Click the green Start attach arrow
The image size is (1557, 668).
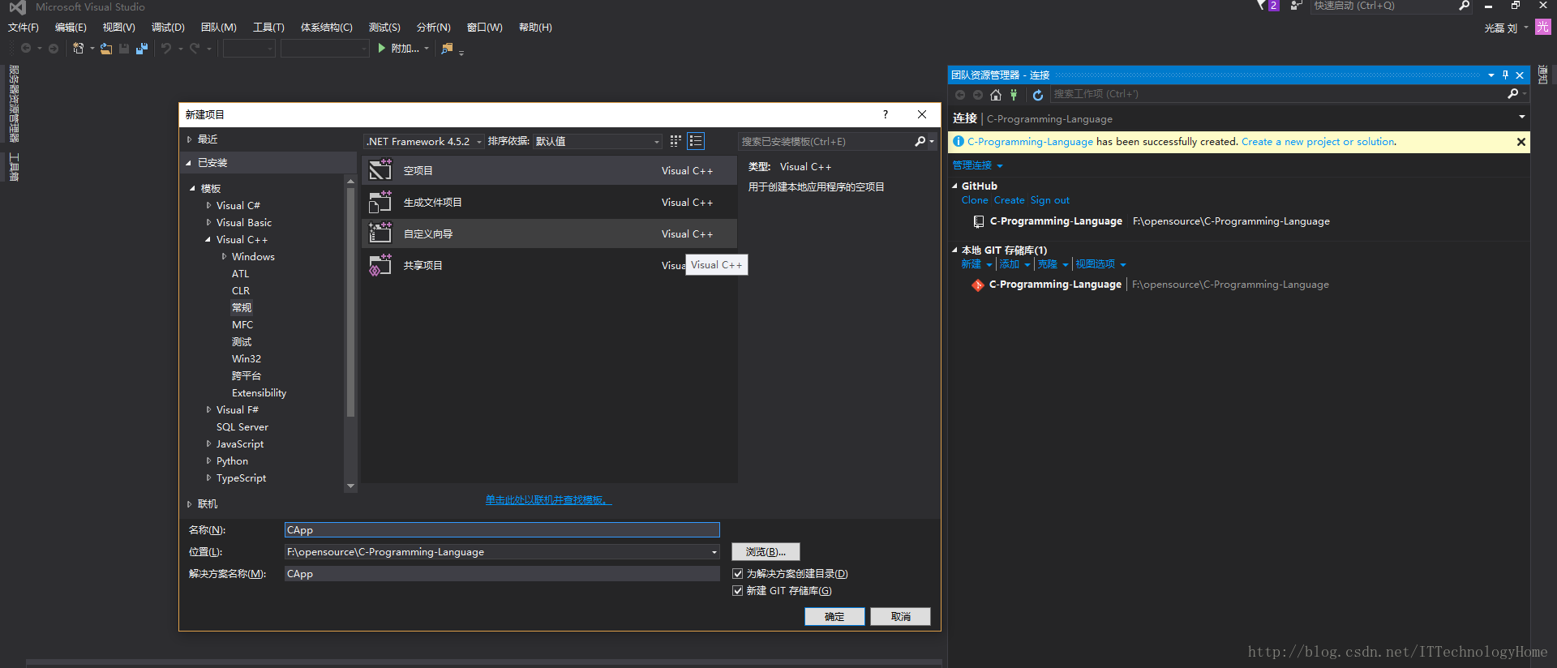[381, 49]
